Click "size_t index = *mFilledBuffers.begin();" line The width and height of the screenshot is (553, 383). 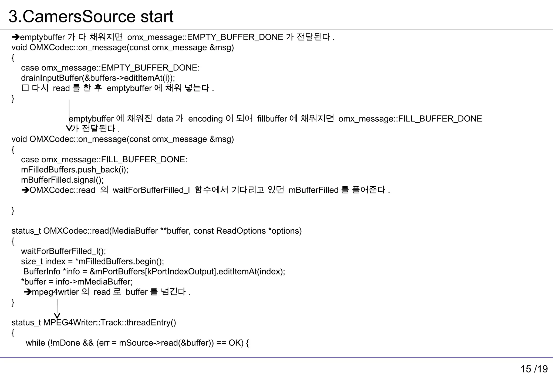[x=93, y=261]
